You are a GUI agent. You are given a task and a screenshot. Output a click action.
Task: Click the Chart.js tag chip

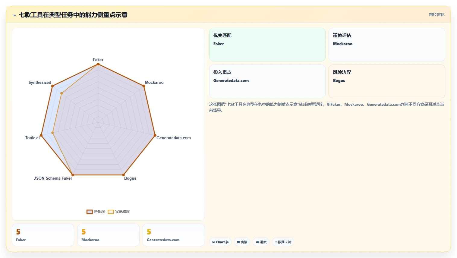220,242
